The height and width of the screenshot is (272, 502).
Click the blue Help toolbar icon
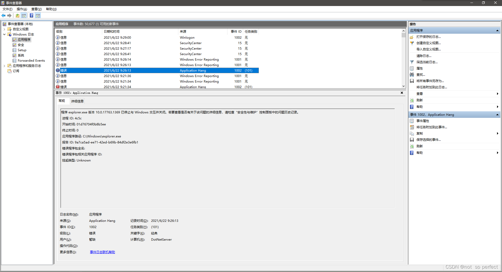click(31, 16)
